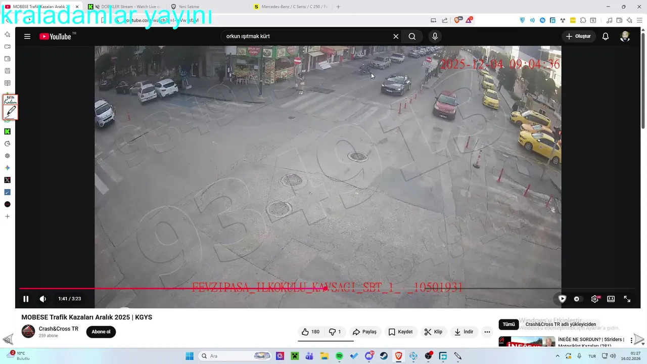
Task: Dislike the video
Action: (335, 332)
